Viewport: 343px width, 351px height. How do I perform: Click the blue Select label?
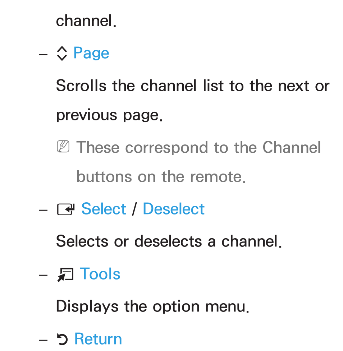pyautogui.click(x=104, y=209)
